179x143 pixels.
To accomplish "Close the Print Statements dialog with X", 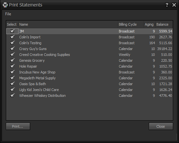I will pyautogui.click(x=174, y=5).
